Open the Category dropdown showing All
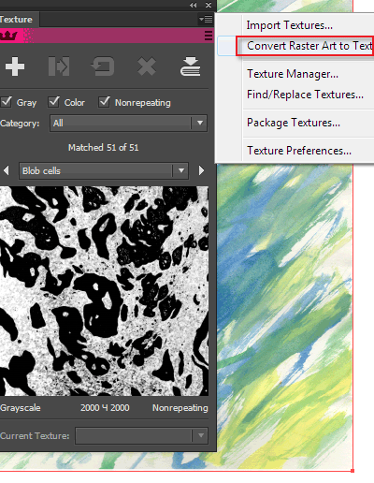 pos(128,124)
